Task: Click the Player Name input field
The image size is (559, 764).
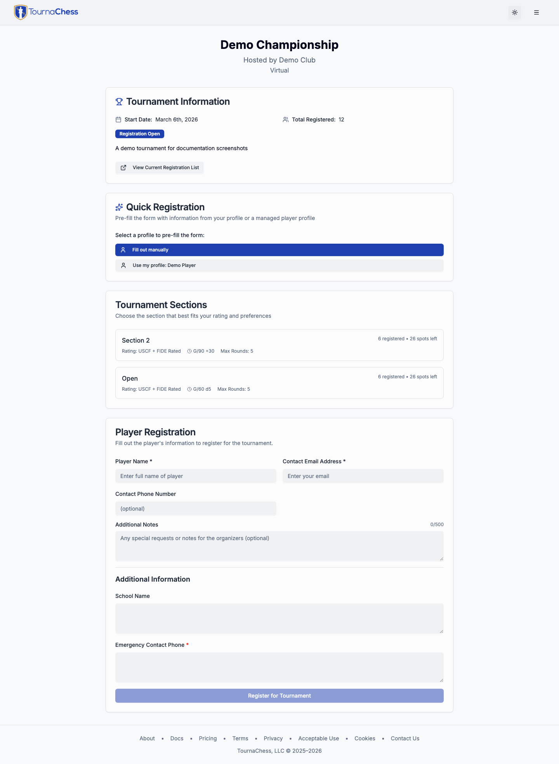Action: click(196, 476)
